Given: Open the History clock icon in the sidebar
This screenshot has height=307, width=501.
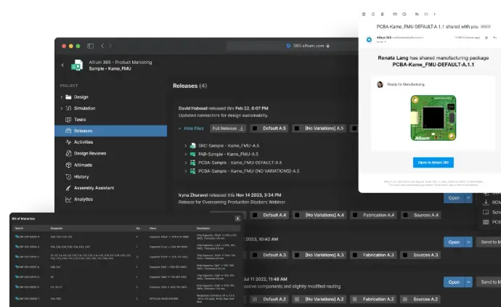Looking at the screenshot, I should click(x=68, y=176).
